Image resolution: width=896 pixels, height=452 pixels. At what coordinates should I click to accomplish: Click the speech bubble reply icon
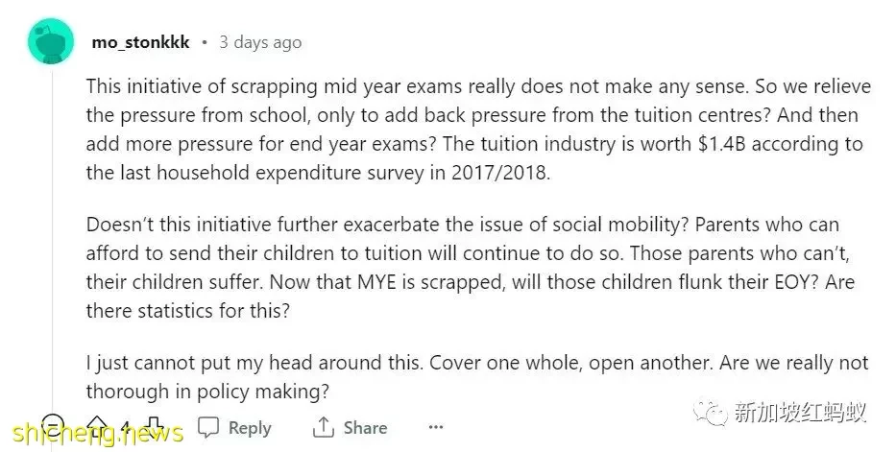coord(208,427)
